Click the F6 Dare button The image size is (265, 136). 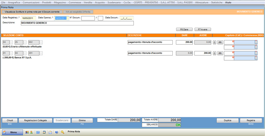[184, 29]
